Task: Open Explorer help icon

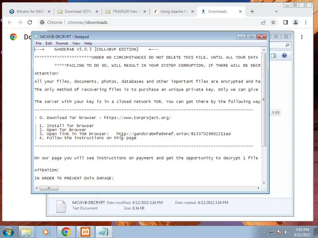Action: coord(284,55)
